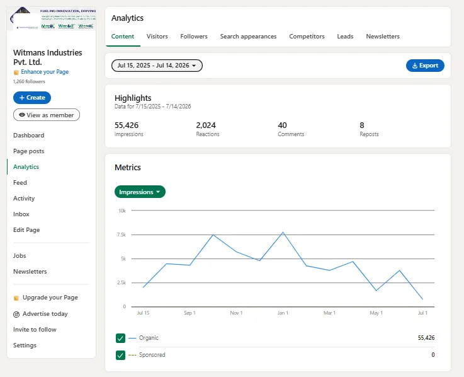The width and height of the screenshot is (464, 377).
Task: Click View as member button
Action: click(47, 115)
